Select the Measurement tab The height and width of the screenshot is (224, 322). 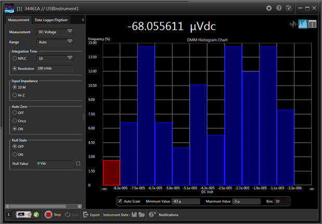point(18,20)
